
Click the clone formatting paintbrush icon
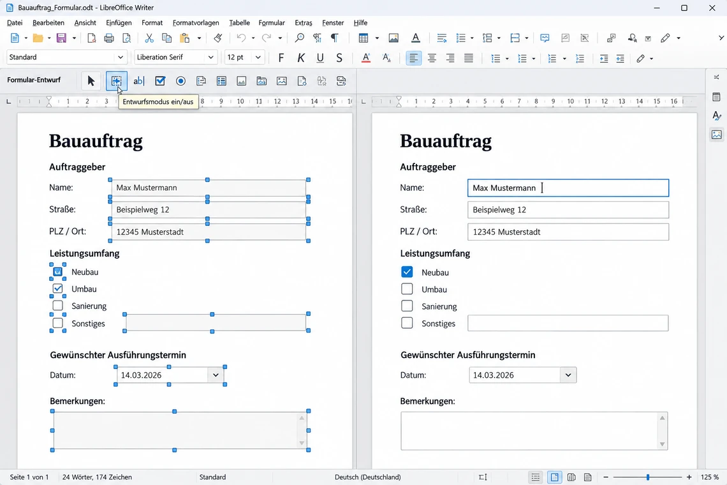click(x=218, y=38)
